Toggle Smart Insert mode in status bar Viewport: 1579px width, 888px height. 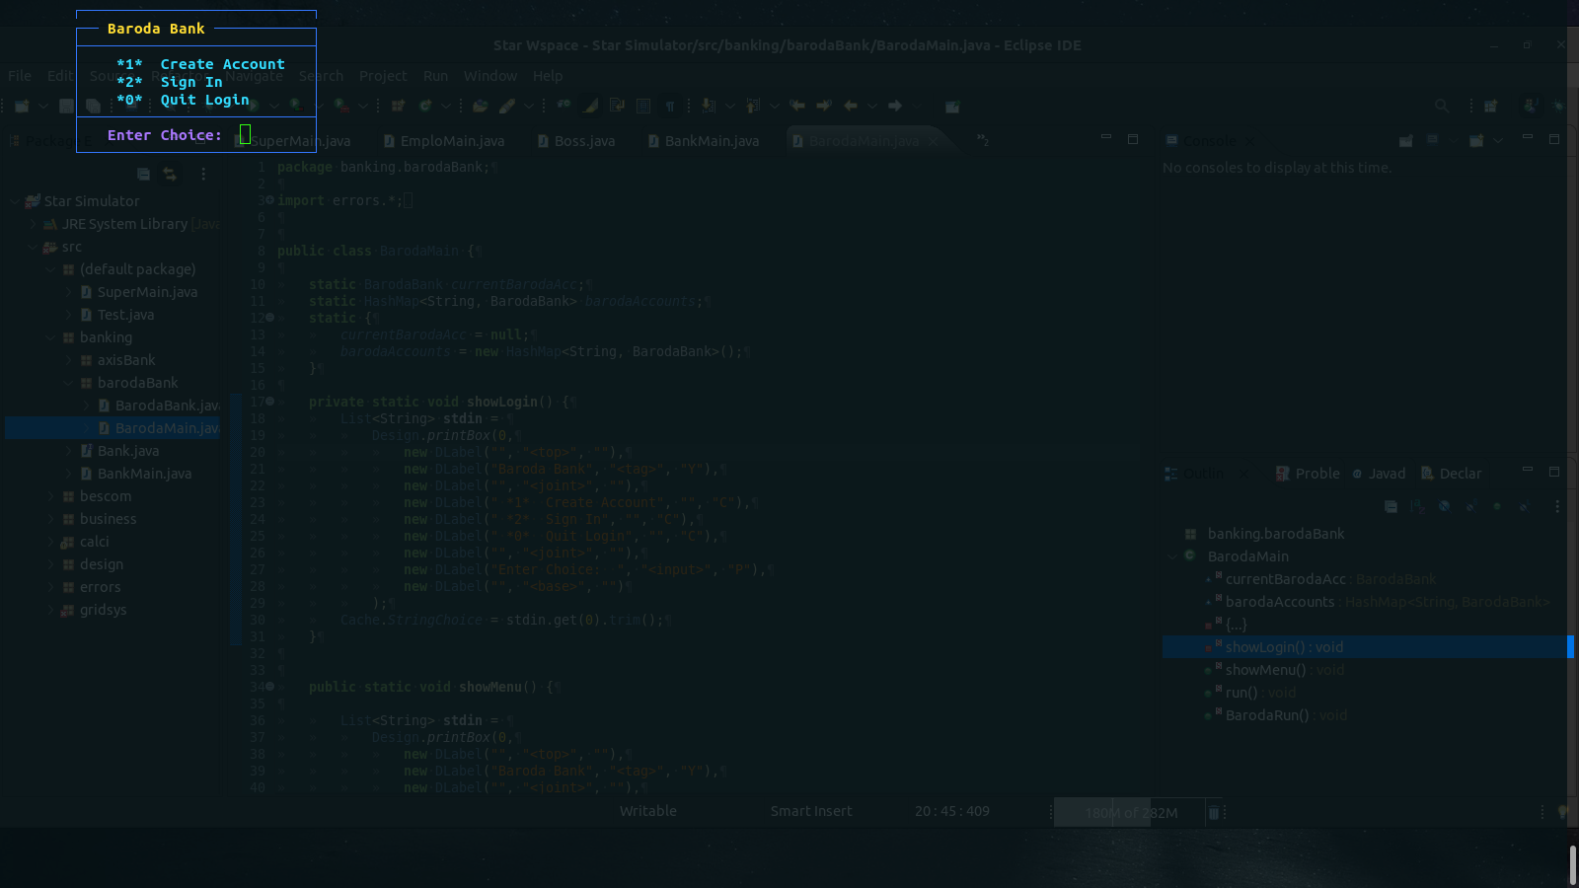(x=810, y=811)
